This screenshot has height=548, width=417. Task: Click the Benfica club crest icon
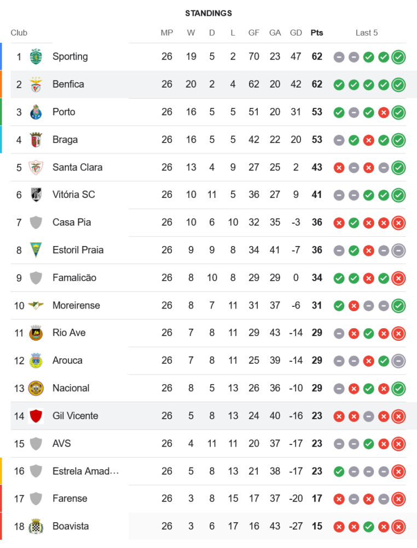[36, 84]
